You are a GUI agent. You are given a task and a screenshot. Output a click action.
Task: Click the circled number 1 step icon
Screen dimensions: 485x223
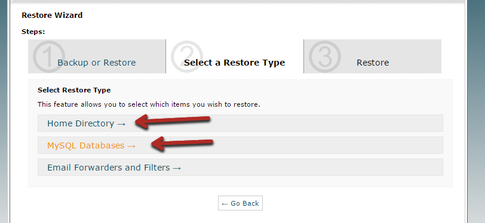[49, 57]
